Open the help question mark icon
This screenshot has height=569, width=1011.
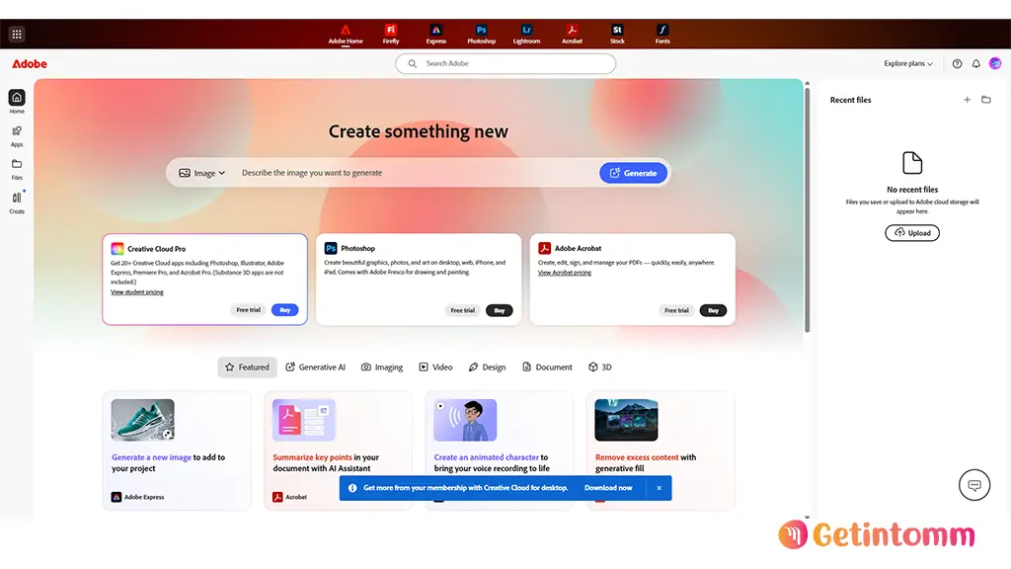957,63
